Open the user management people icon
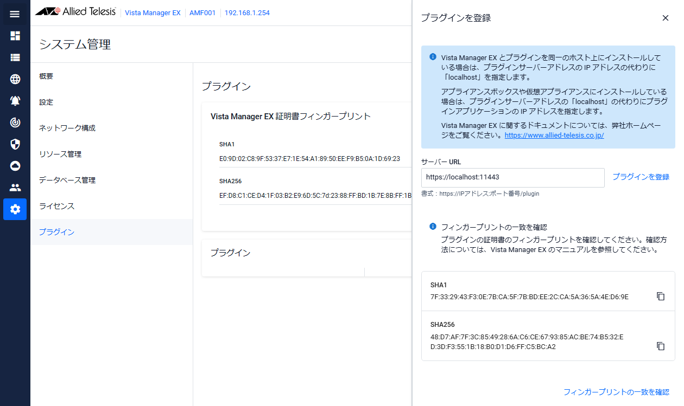This screenshot has width=684, height=406. click(x=15, y=188)
